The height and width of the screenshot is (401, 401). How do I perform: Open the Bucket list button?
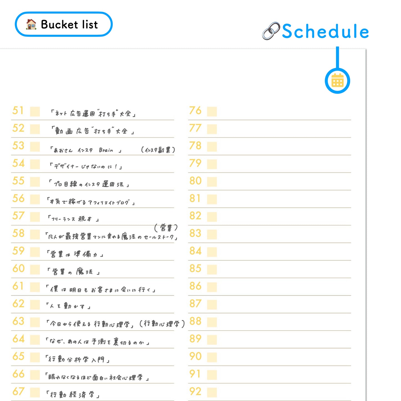[64, 24]
